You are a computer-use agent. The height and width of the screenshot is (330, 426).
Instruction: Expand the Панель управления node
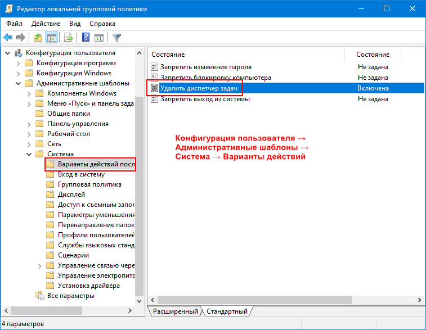point(29,124)
